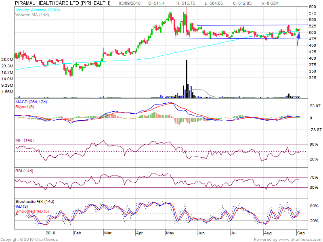Click the May label on time axis
The image size is (323, 242).
coord(169,233)
